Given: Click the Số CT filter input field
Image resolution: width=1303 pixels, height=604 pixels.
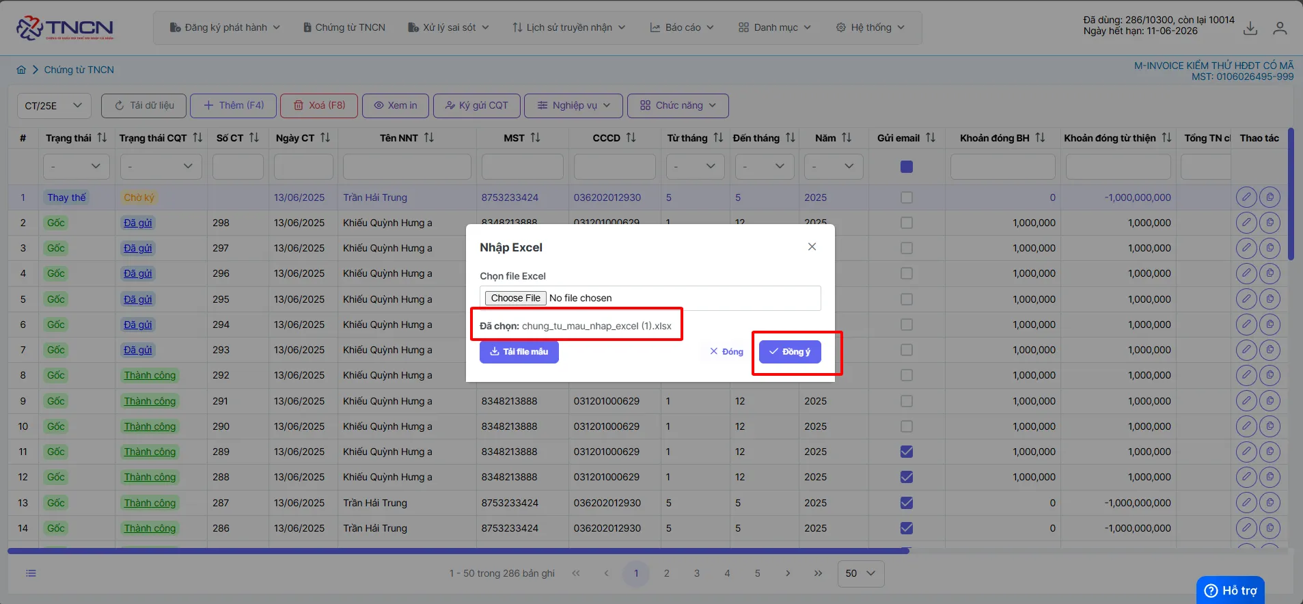Looking at the screenshot, I should 238,167.
